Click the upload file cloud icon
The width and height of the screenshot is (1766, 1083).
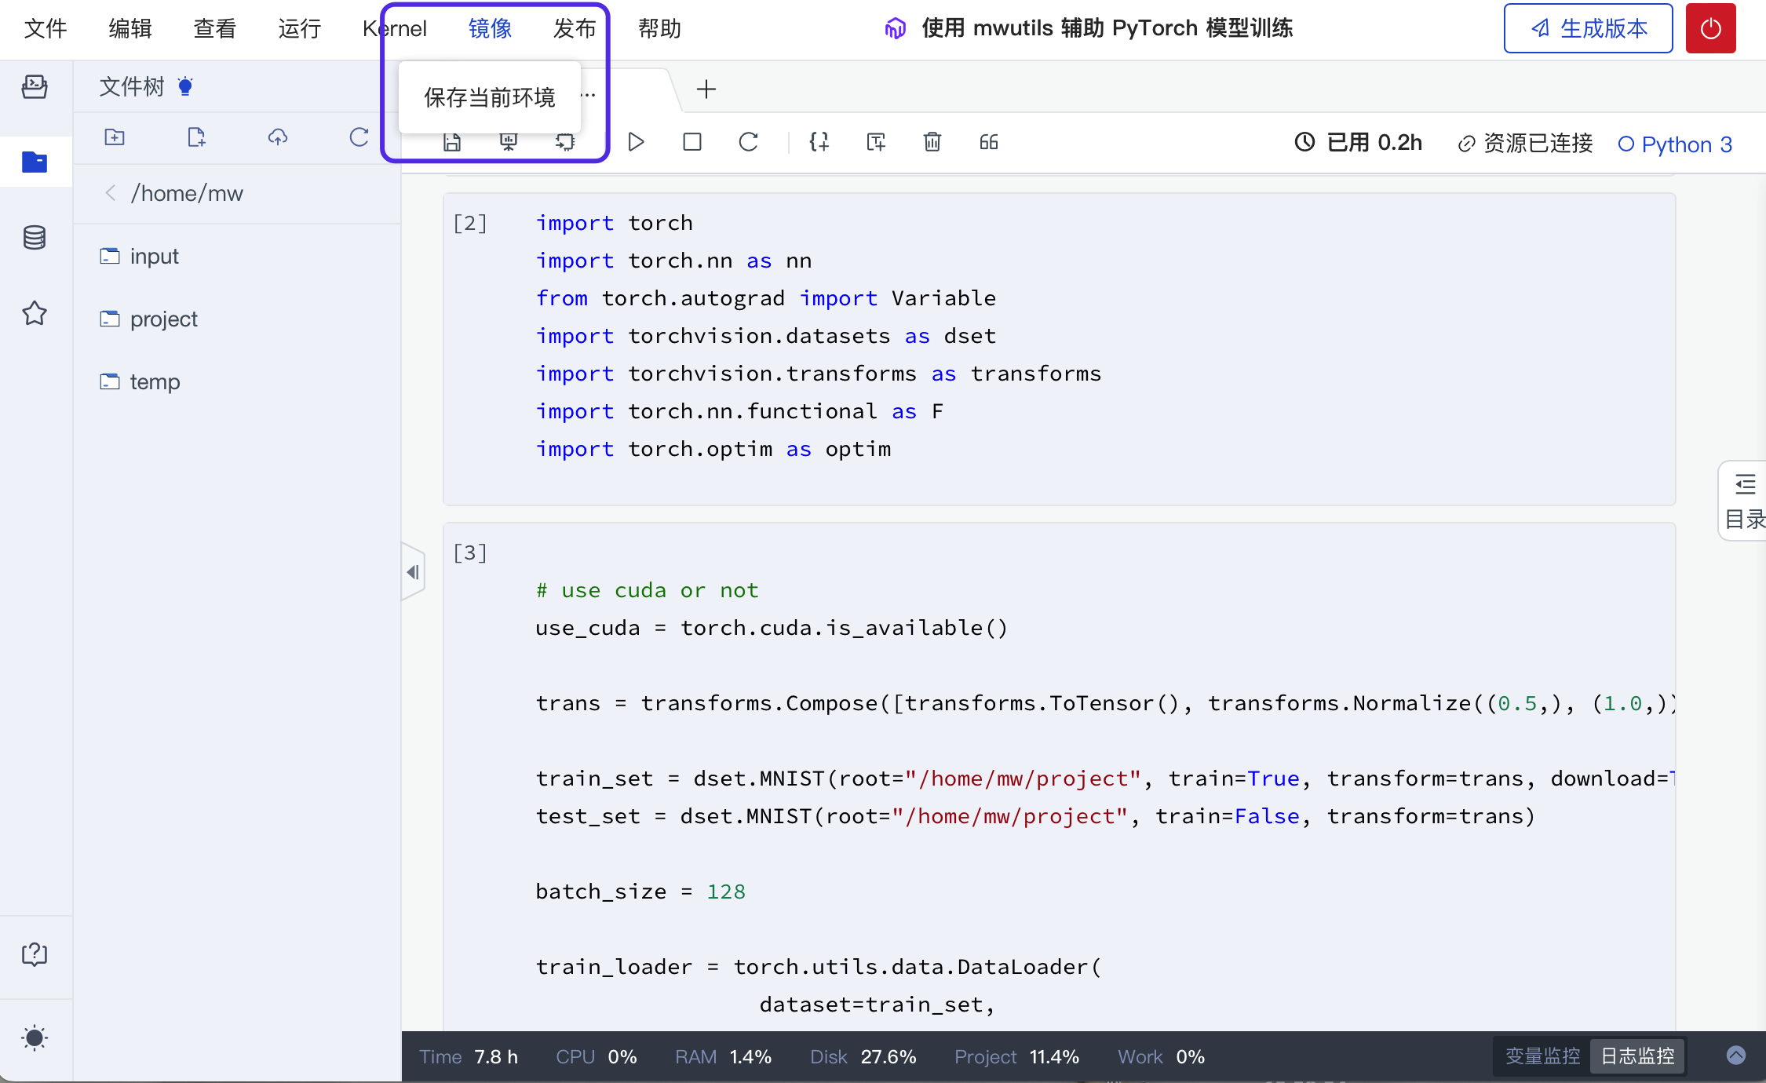pos(277,138)
